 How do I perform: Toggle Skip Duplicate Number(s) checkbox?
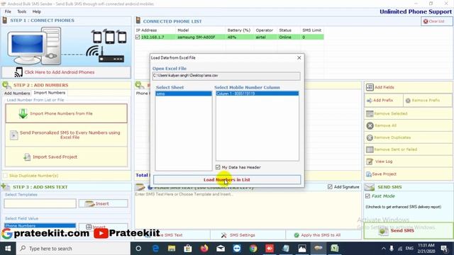(5, 176)
